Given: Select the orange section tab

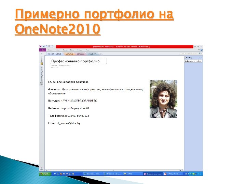Looking at the screenshot, I should coord(69,54).
